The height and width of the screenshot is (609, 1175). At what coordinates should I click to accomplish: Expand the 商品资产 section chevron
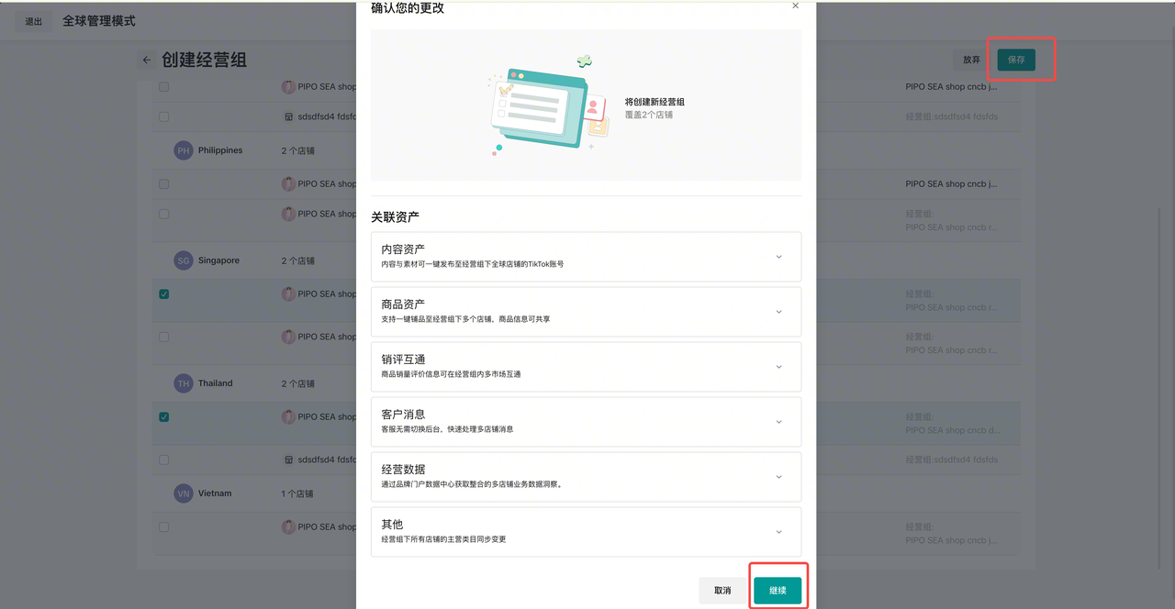(778, 312)
